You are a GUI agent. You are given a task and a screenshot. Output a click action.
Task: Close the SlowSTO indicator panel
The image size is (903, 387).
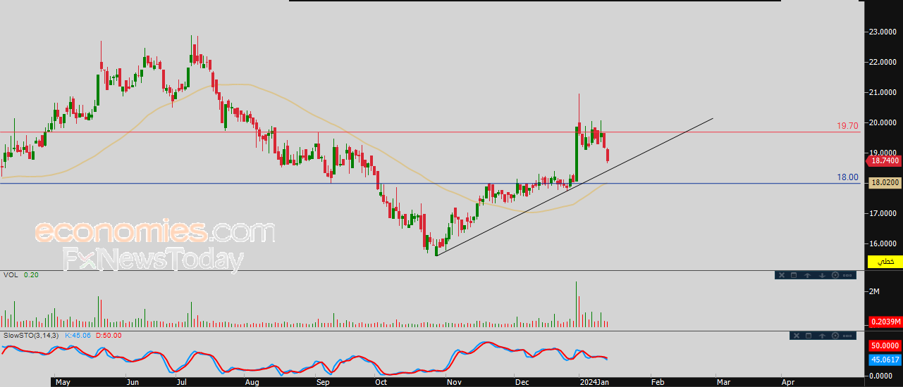(797, 336)
